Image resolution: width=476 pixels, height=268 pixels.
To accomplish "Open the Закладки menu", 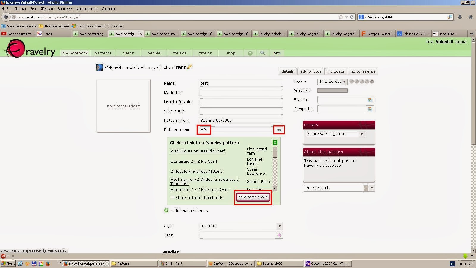I will (x=65, y=9).
